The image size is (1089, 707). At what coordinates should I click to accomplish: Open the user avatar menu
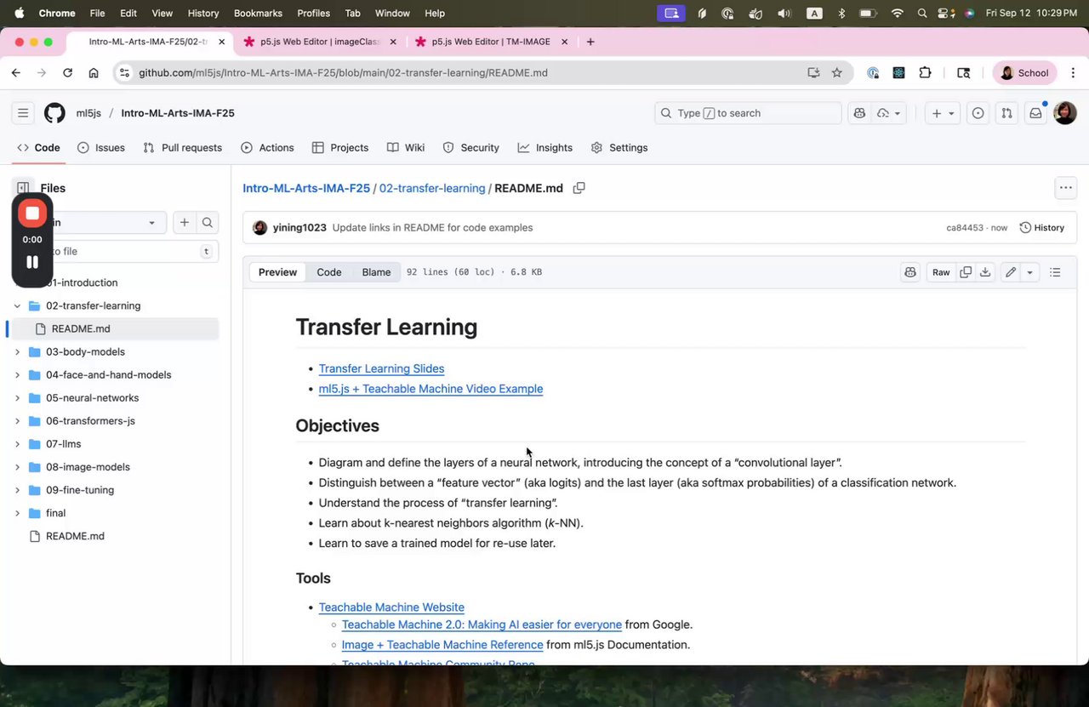(1065, 113)
